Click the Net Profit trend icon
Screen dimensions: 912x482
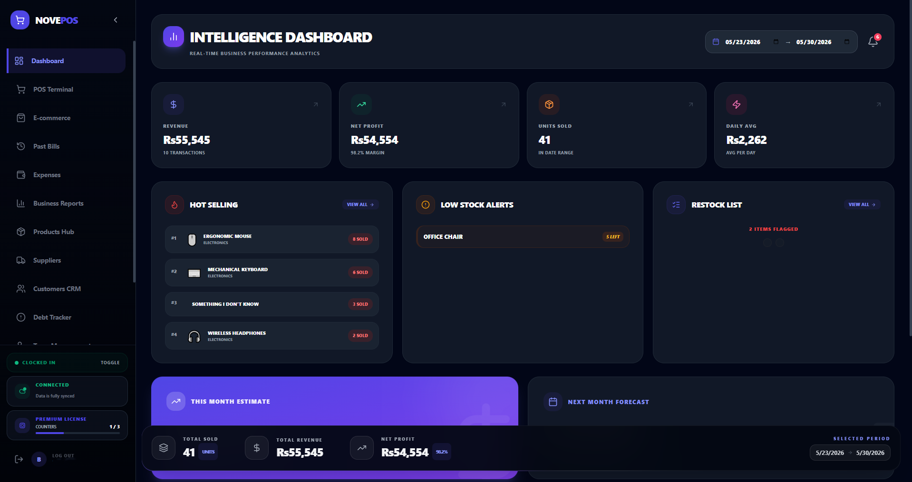pos(361,104)
